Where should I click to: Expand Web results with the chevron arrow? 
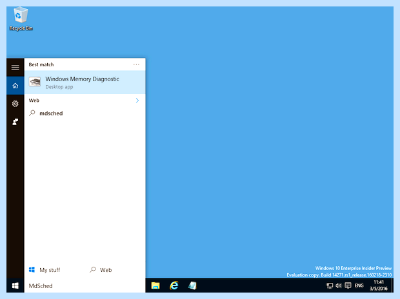(137, 101)
